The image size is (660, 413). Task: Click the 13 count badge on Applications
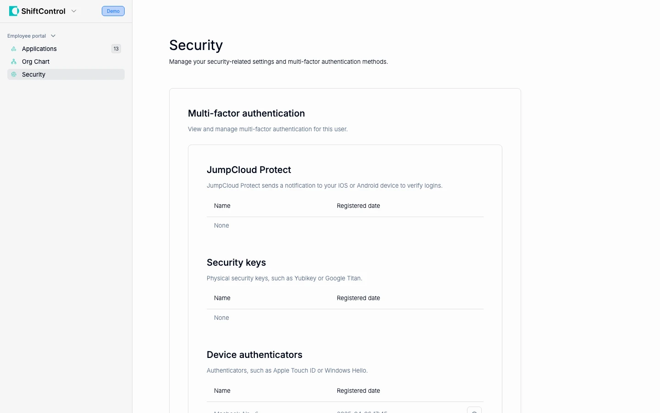[x=116, y=49]
